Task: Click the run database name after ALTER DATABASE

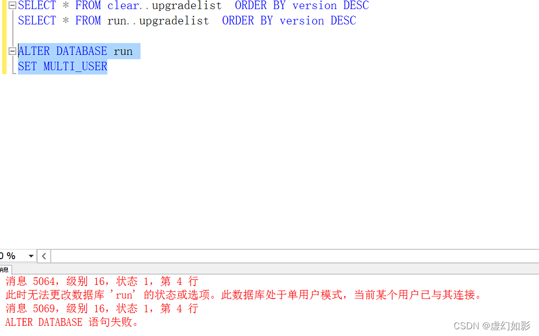Action: tap(123, 50)
